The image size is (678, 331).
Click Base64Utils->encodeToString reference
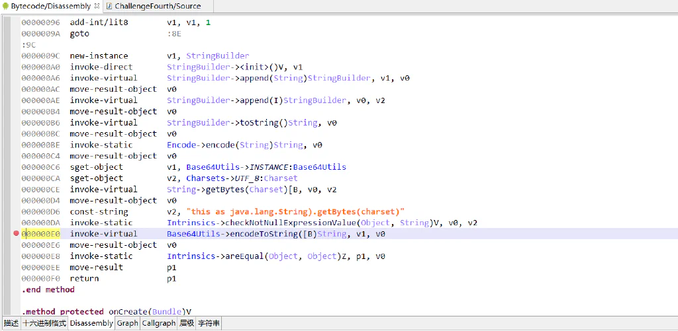256,234
